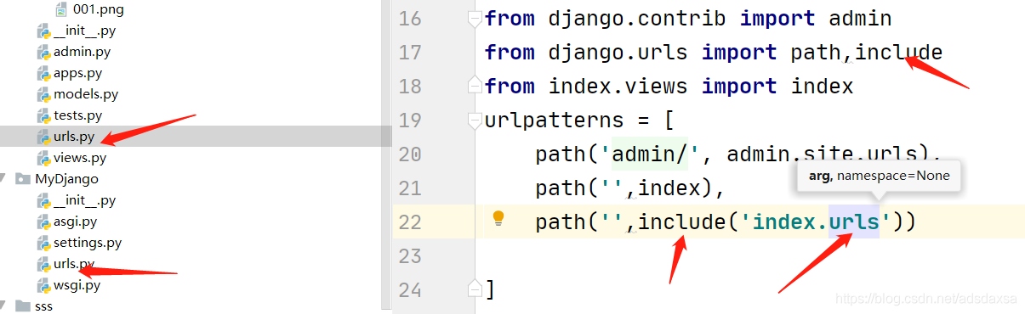Click the wsgi.py file icon

pyautogui.click(x=44, y=285)
